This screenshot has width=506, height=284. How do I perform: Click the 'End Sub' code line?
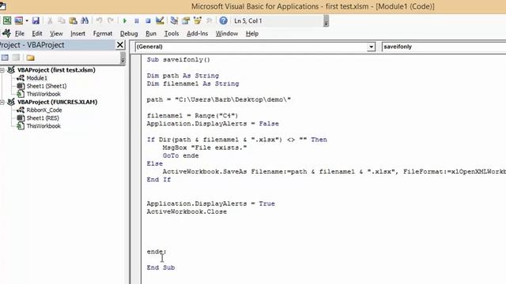coord(160,267)
